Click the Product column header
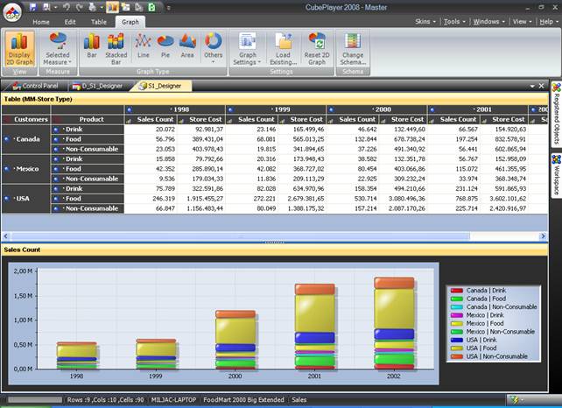 [x=88, y=119]
